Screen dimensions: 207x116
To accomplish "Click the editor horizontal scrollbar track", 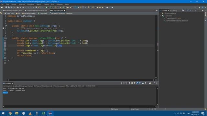I will (x=81, y=80).
